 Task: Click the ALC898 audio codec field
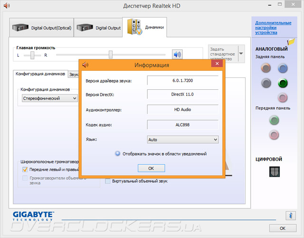pos(182,125)
